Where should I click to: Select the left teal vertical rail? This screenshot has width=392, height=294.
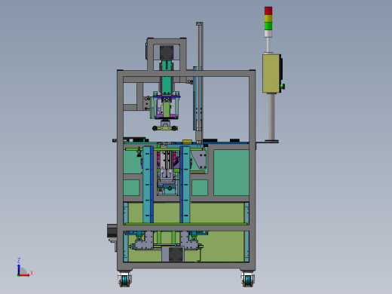148,185
